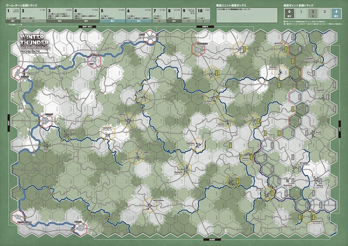Click turn 7 box on turn track
Screen dimensions: 348x246
pos(159,15)
